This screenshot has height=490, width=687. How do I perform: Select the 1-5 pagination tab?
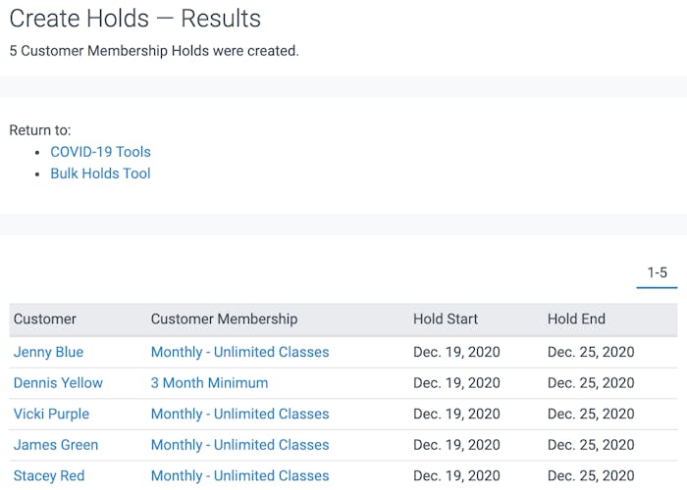657,272
